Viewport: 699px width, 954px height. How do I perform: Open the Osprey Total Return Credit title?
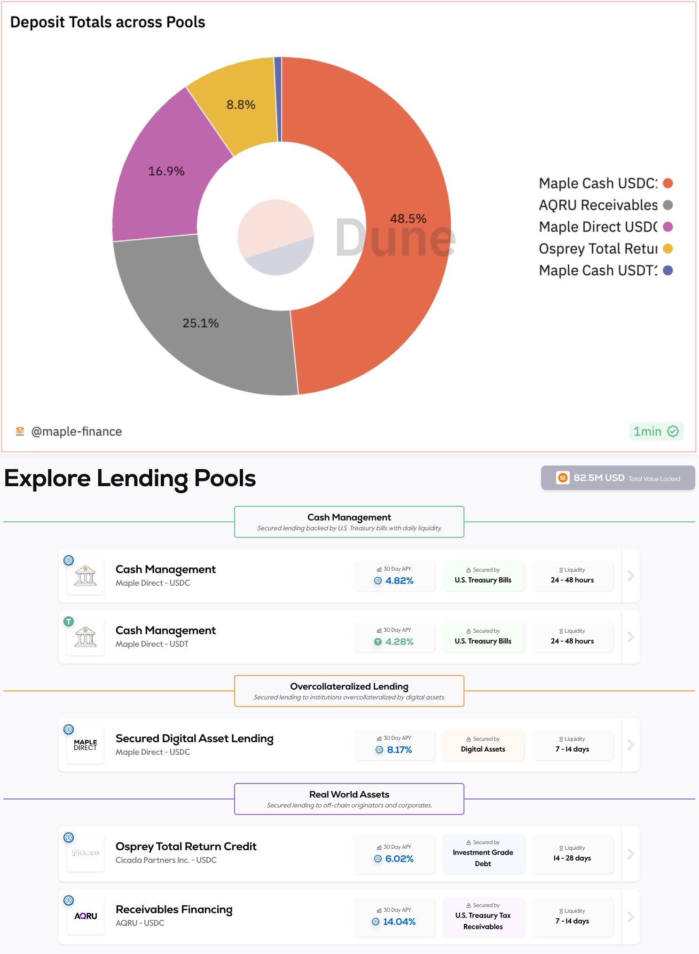coord(186,846)
